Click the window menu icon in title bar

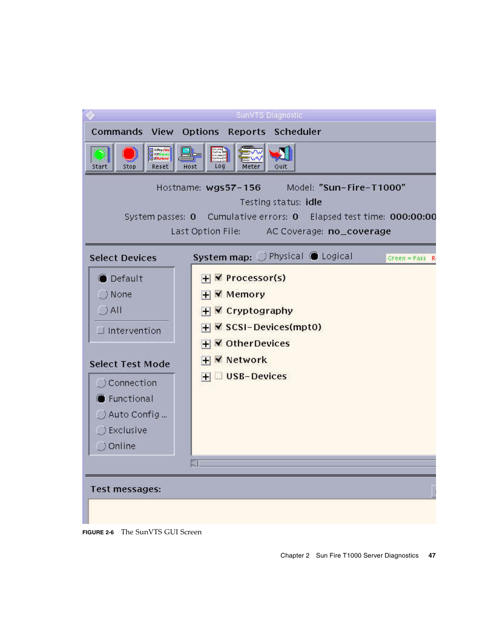[x=90, y=115]
